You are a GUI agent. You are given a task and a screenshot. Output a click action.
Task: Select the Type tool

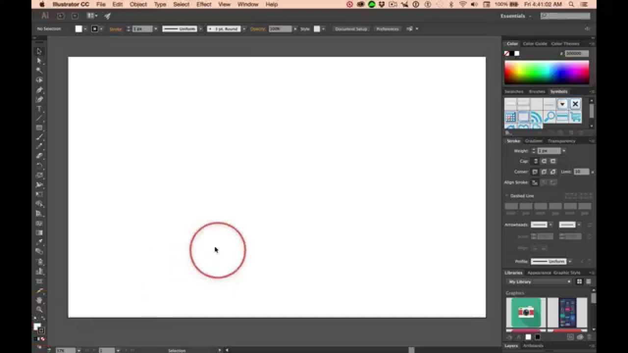point(39,109)
